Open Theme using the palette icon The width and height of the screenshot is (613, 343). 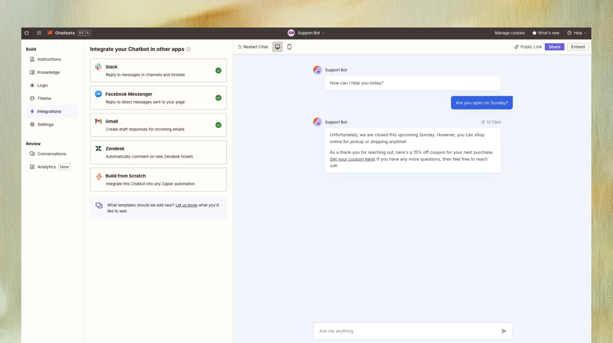(33, 98)
